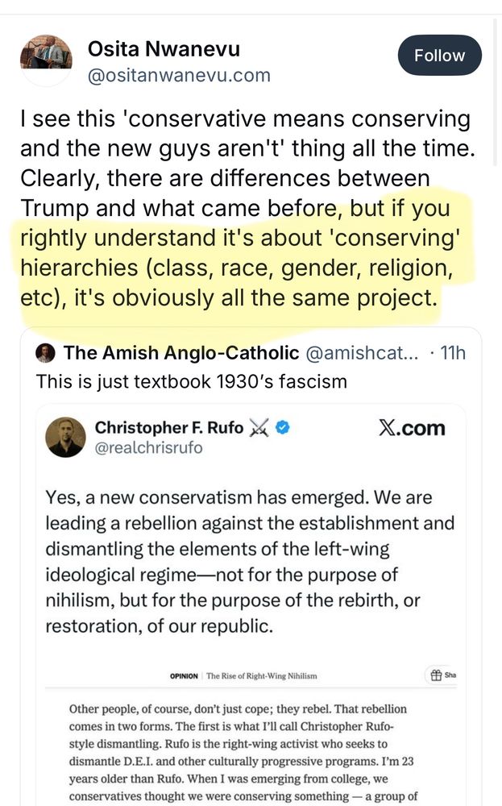Image resolution: width=502 pixels, height=806 pixels.
Task: Tap the crossed swords emoji icon
Action: [x=260, y=427]
